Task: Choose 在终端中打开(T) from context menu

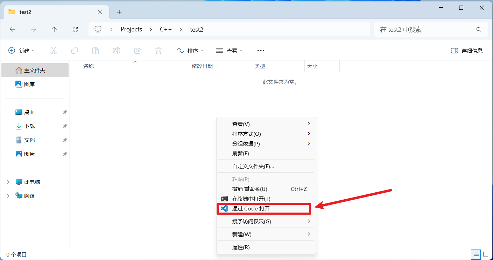Action: [x=251, y=199]
